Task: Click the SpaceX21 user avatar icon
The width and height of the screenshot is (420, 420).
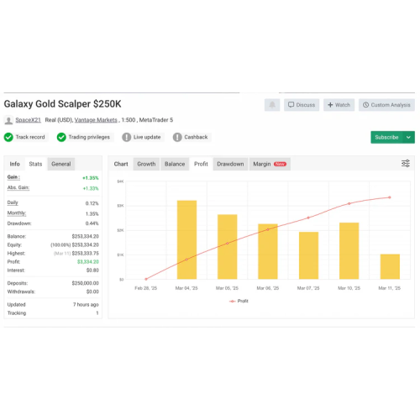Action: point(8,120)
